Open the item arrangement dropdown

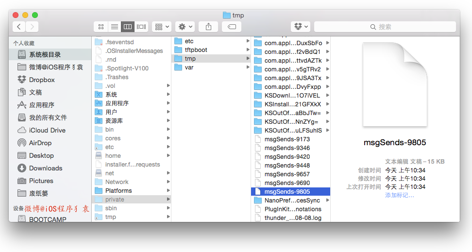[x=162, y=27]
